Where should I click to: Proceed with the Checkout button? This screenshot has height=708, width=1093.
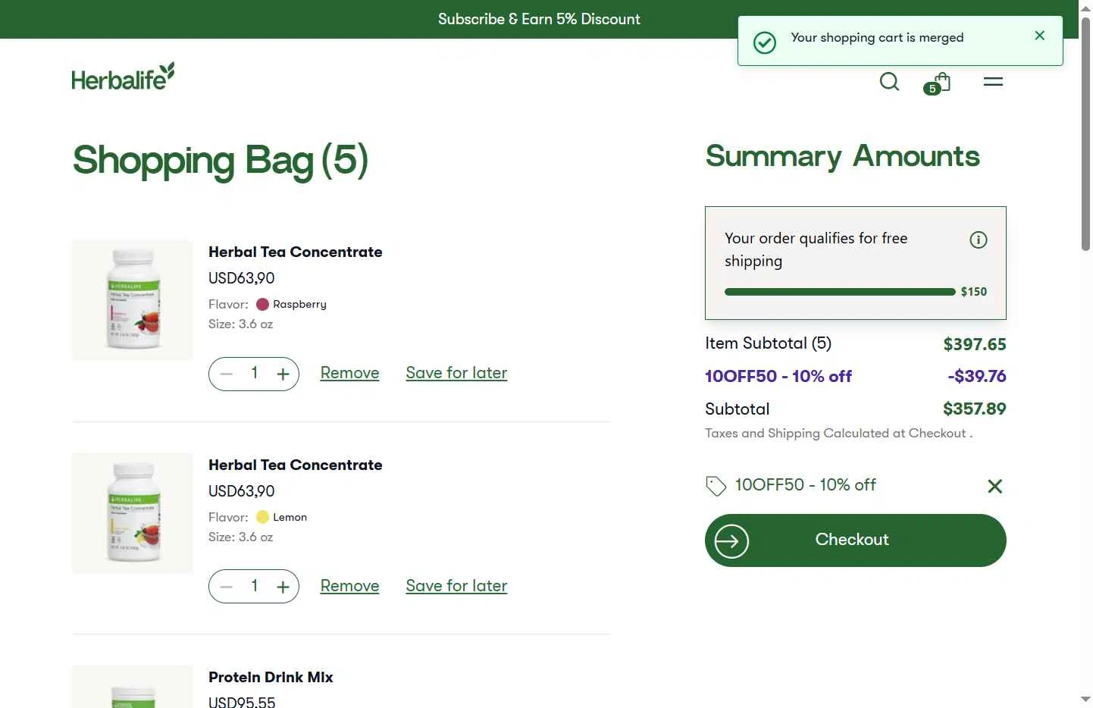coord(856,540)
